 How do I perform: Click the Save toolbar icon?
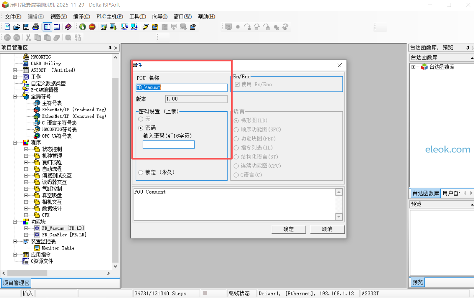coord(26,27)
